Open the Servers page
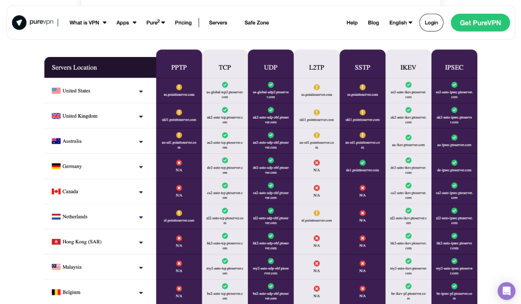 (x=218, y=22)
